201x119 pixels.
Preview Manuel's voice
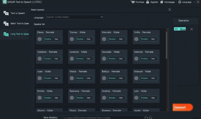pyautogui.click(x=144, y=78)
